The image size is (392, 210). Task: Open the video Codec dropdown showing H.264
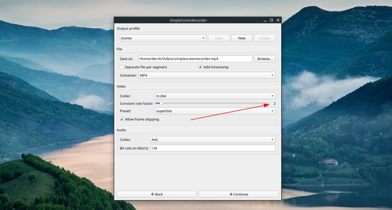point(215,96)
